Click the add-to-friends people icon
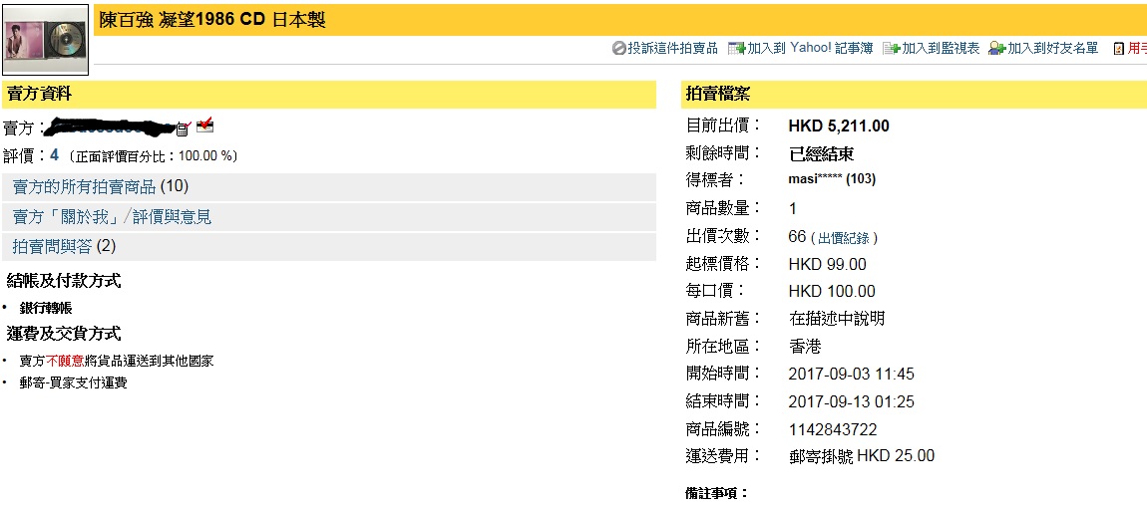The height and width of the screenshot is (508, 1147). pos(997,48)
